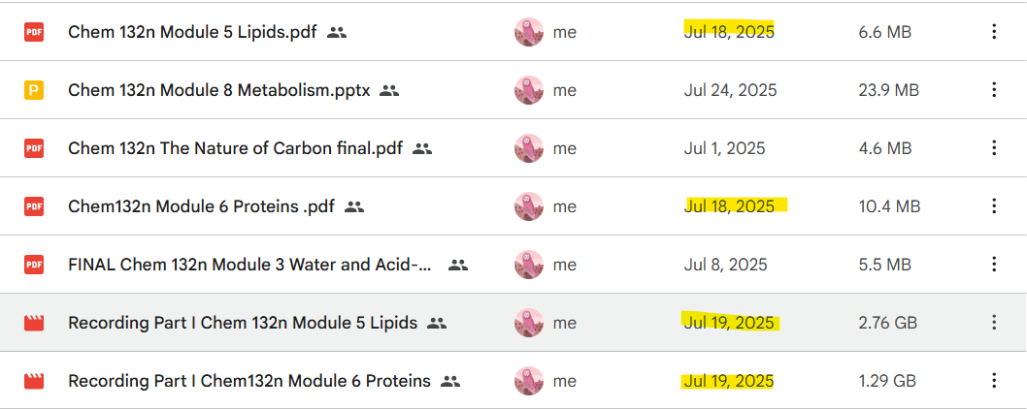Image resolution: width=1027 pixels, height=409 pixels.
Task: Click the PowerPoint icon for Module 8 Metabolism
Action: (34, 90)
